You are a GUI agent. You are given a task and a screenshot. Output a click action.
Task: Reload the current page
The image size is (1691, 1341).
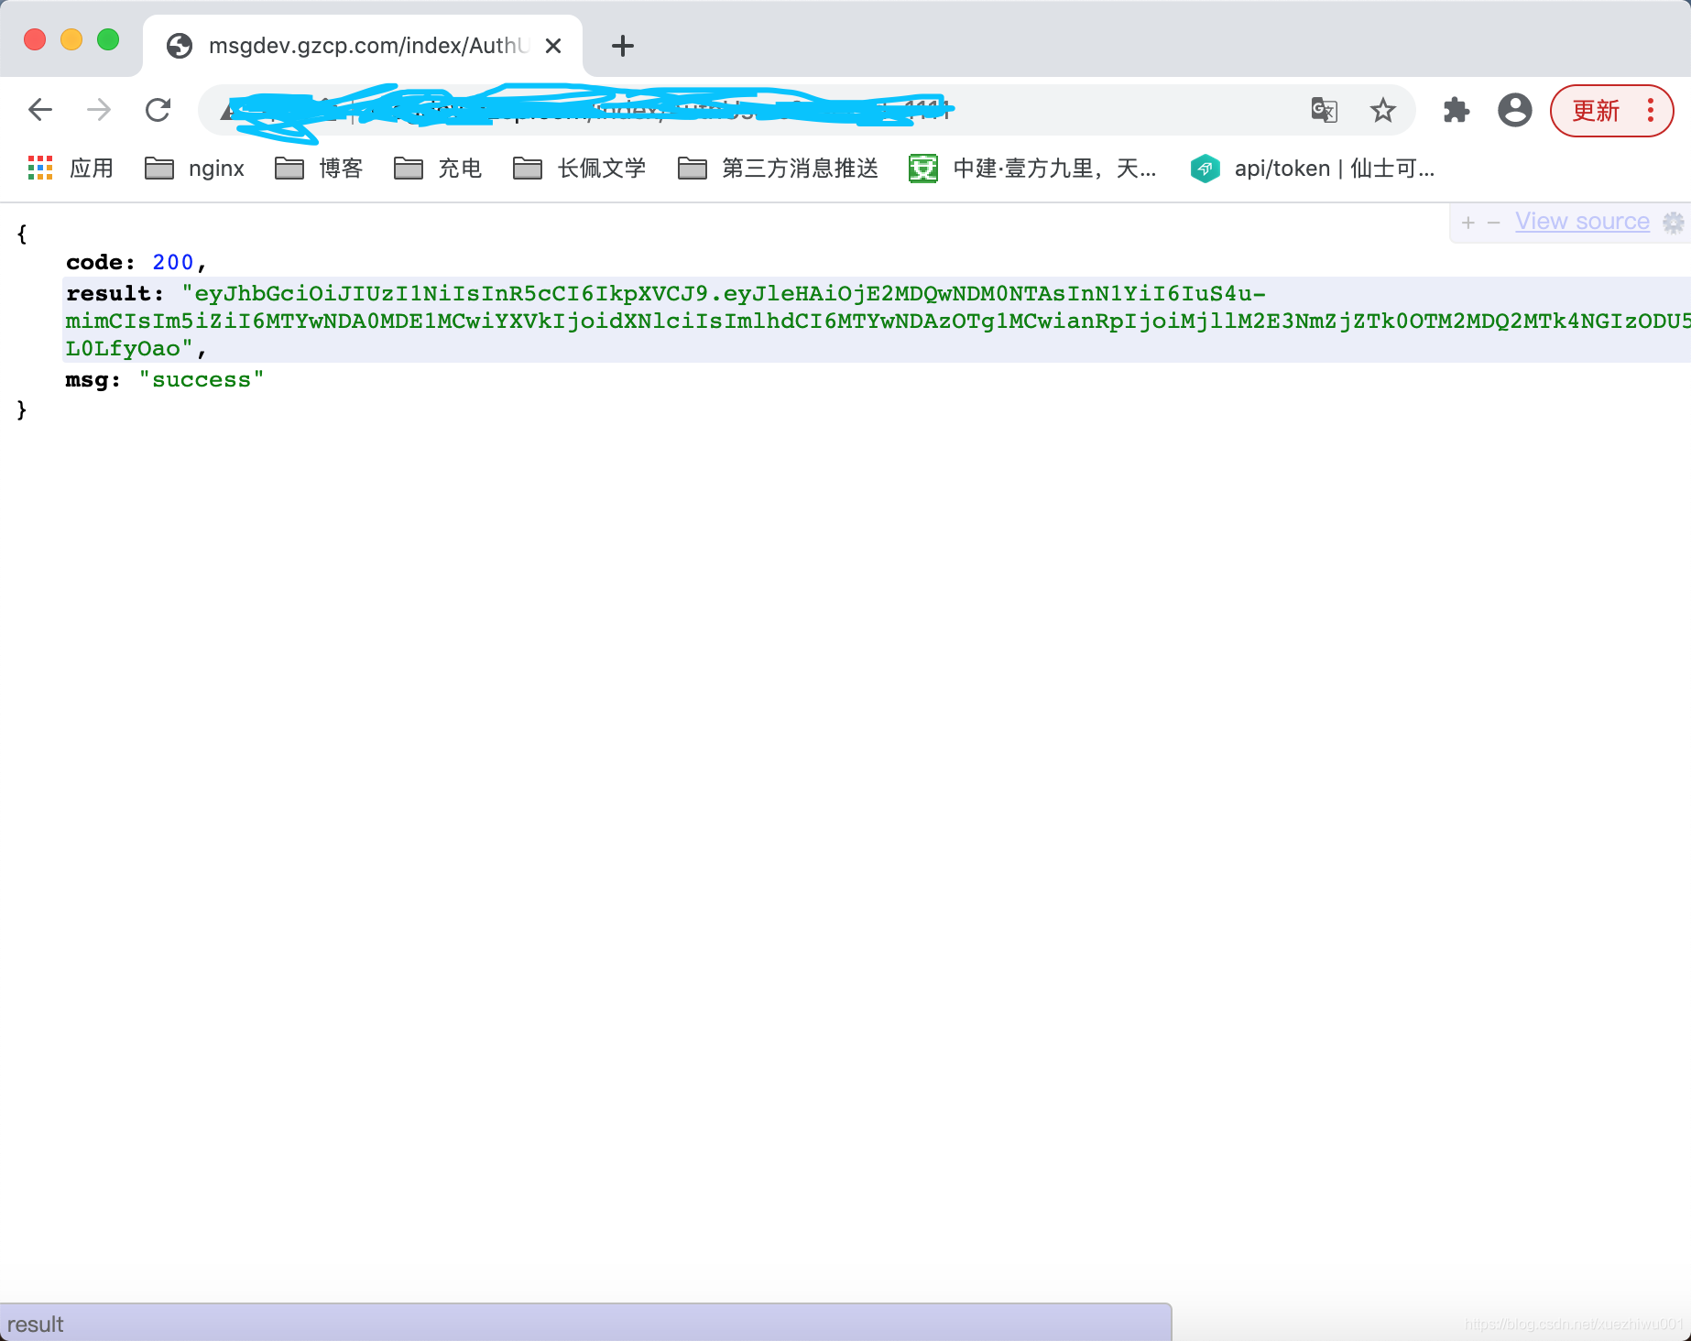coord(158,110)
